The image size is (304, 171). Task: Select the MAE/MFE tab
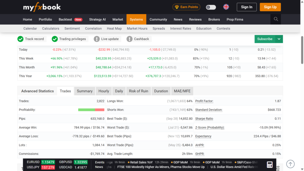[x=182, y=91]
